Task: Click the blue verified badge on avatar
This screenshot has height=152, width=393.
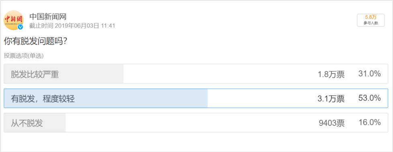Action: coord(20,27)
